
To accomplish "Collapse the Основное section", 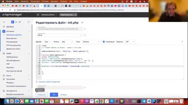I will click(29, 31).
